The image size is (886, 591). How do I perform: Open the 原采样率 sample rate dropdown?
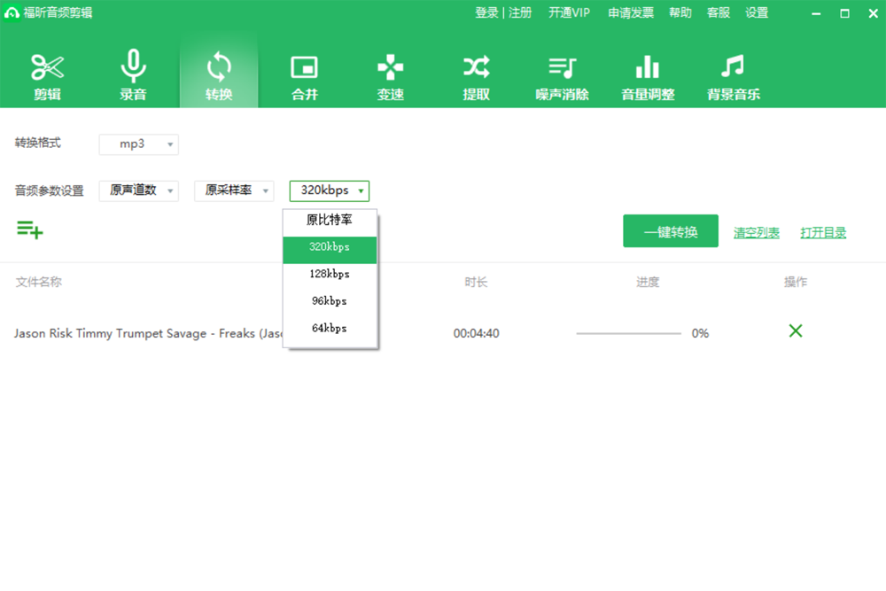(x=233, y=191)
